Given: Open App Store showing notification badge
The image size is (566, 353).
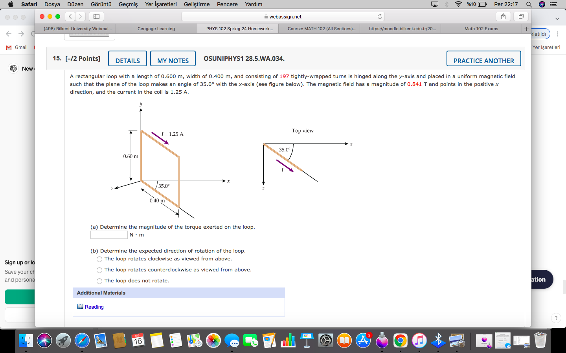Looking at the screenshot, I should point(363,340).
